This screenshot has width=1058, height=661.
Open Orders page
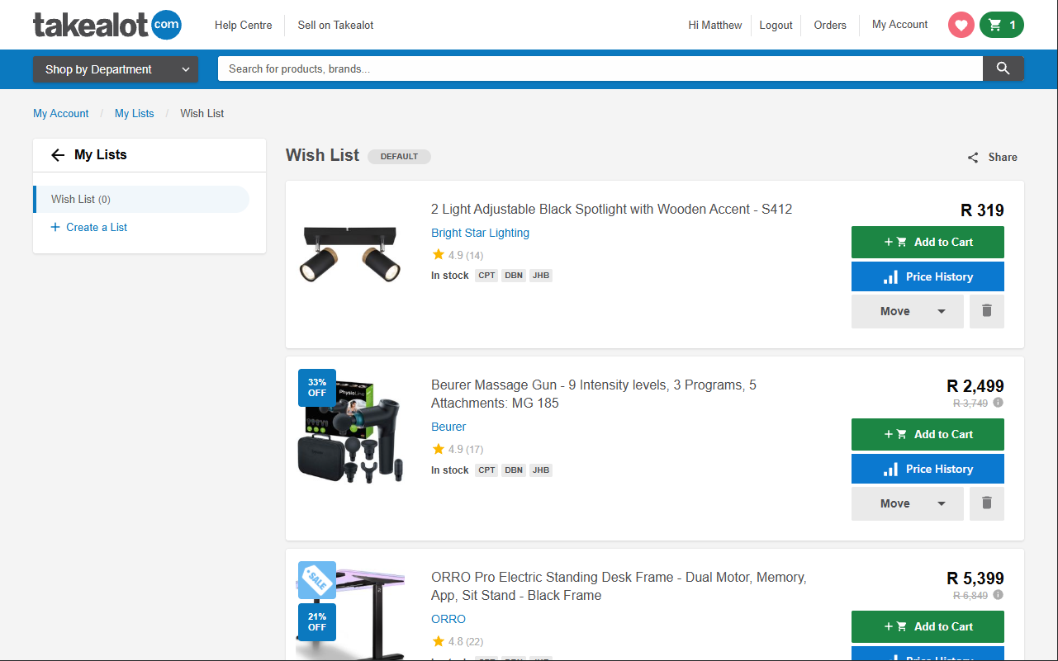pos(830,26)
